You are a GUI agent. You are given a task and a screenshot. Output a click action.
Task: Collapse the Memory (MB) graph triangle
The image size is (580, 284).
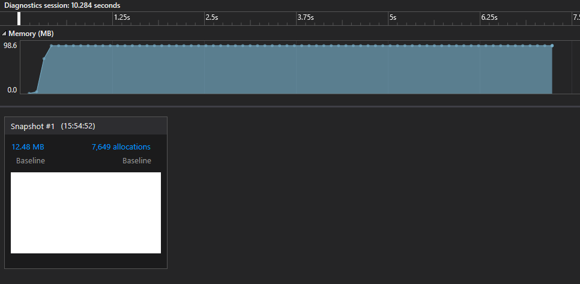[4, 34]
